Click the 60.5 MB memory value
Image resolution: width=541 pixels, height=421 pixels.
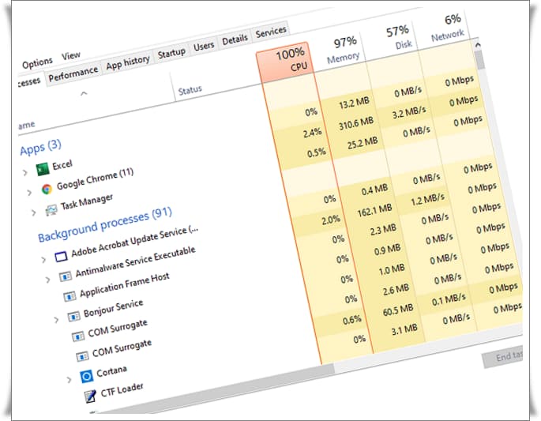(398, 310)
